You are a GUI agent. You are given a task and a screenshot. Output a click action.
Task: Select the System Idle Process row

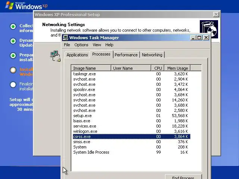[131, 152]
